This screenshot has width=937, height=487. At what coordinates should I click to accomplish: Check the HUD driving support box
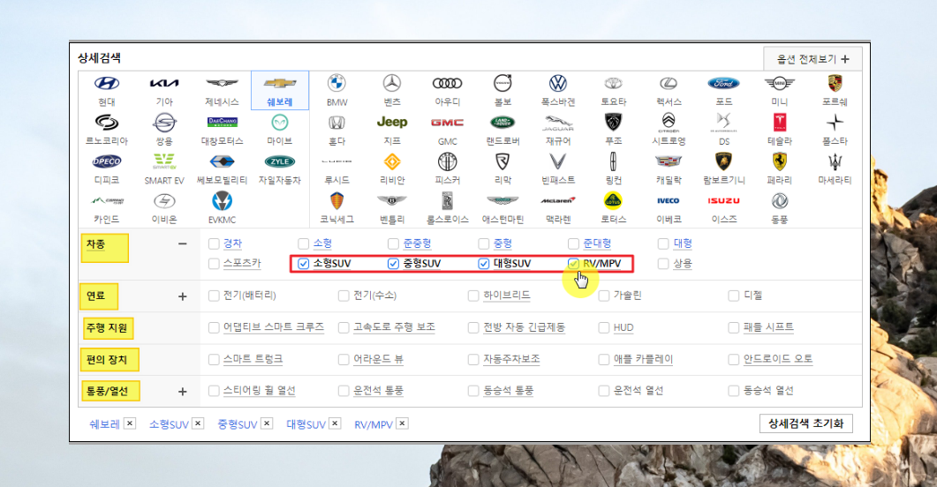[x=603, y=327]
